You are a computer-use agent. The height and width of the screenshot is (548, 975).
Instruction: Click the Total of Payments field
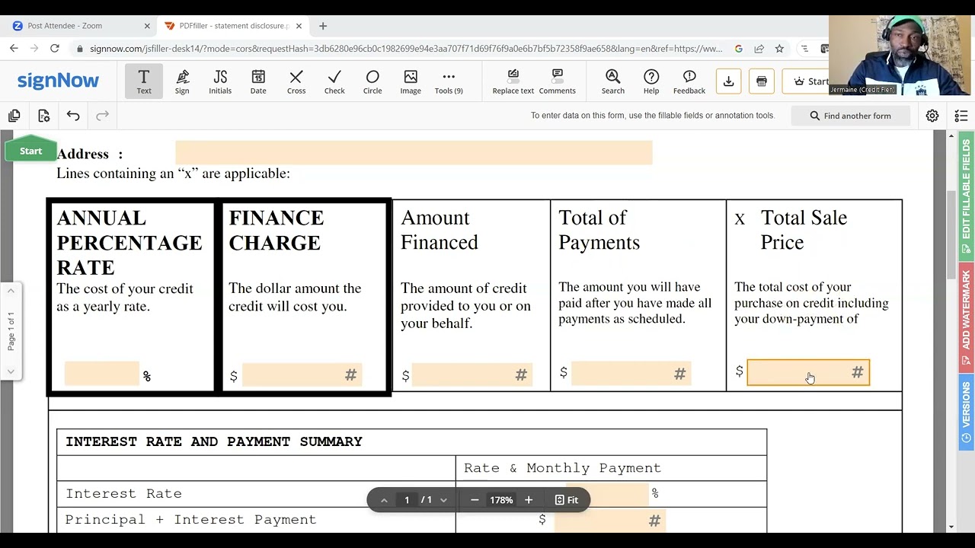point(631,373)
